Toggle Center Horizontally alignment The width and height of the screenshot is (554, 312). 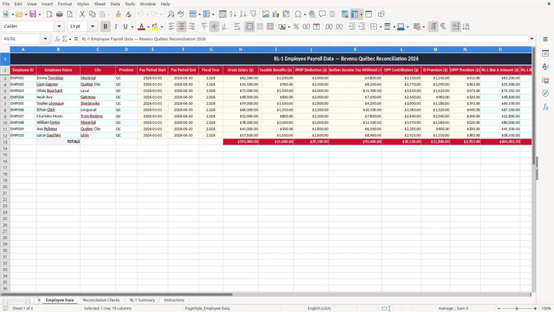(x=181, y=27)
